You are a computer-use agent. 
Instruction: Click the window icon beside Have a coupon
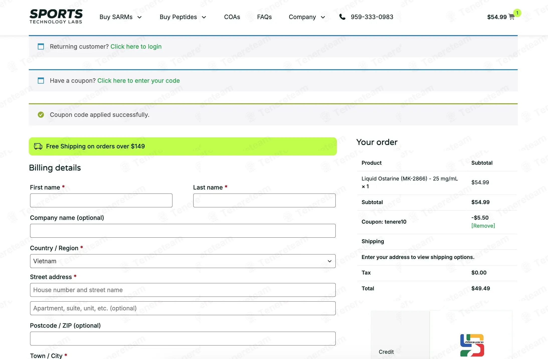(x=41, y=80)
